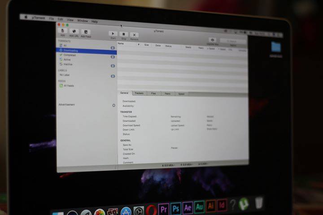Click the "TRANSFER" heading in General tab

pyautogui.click(x=126, y=112)
